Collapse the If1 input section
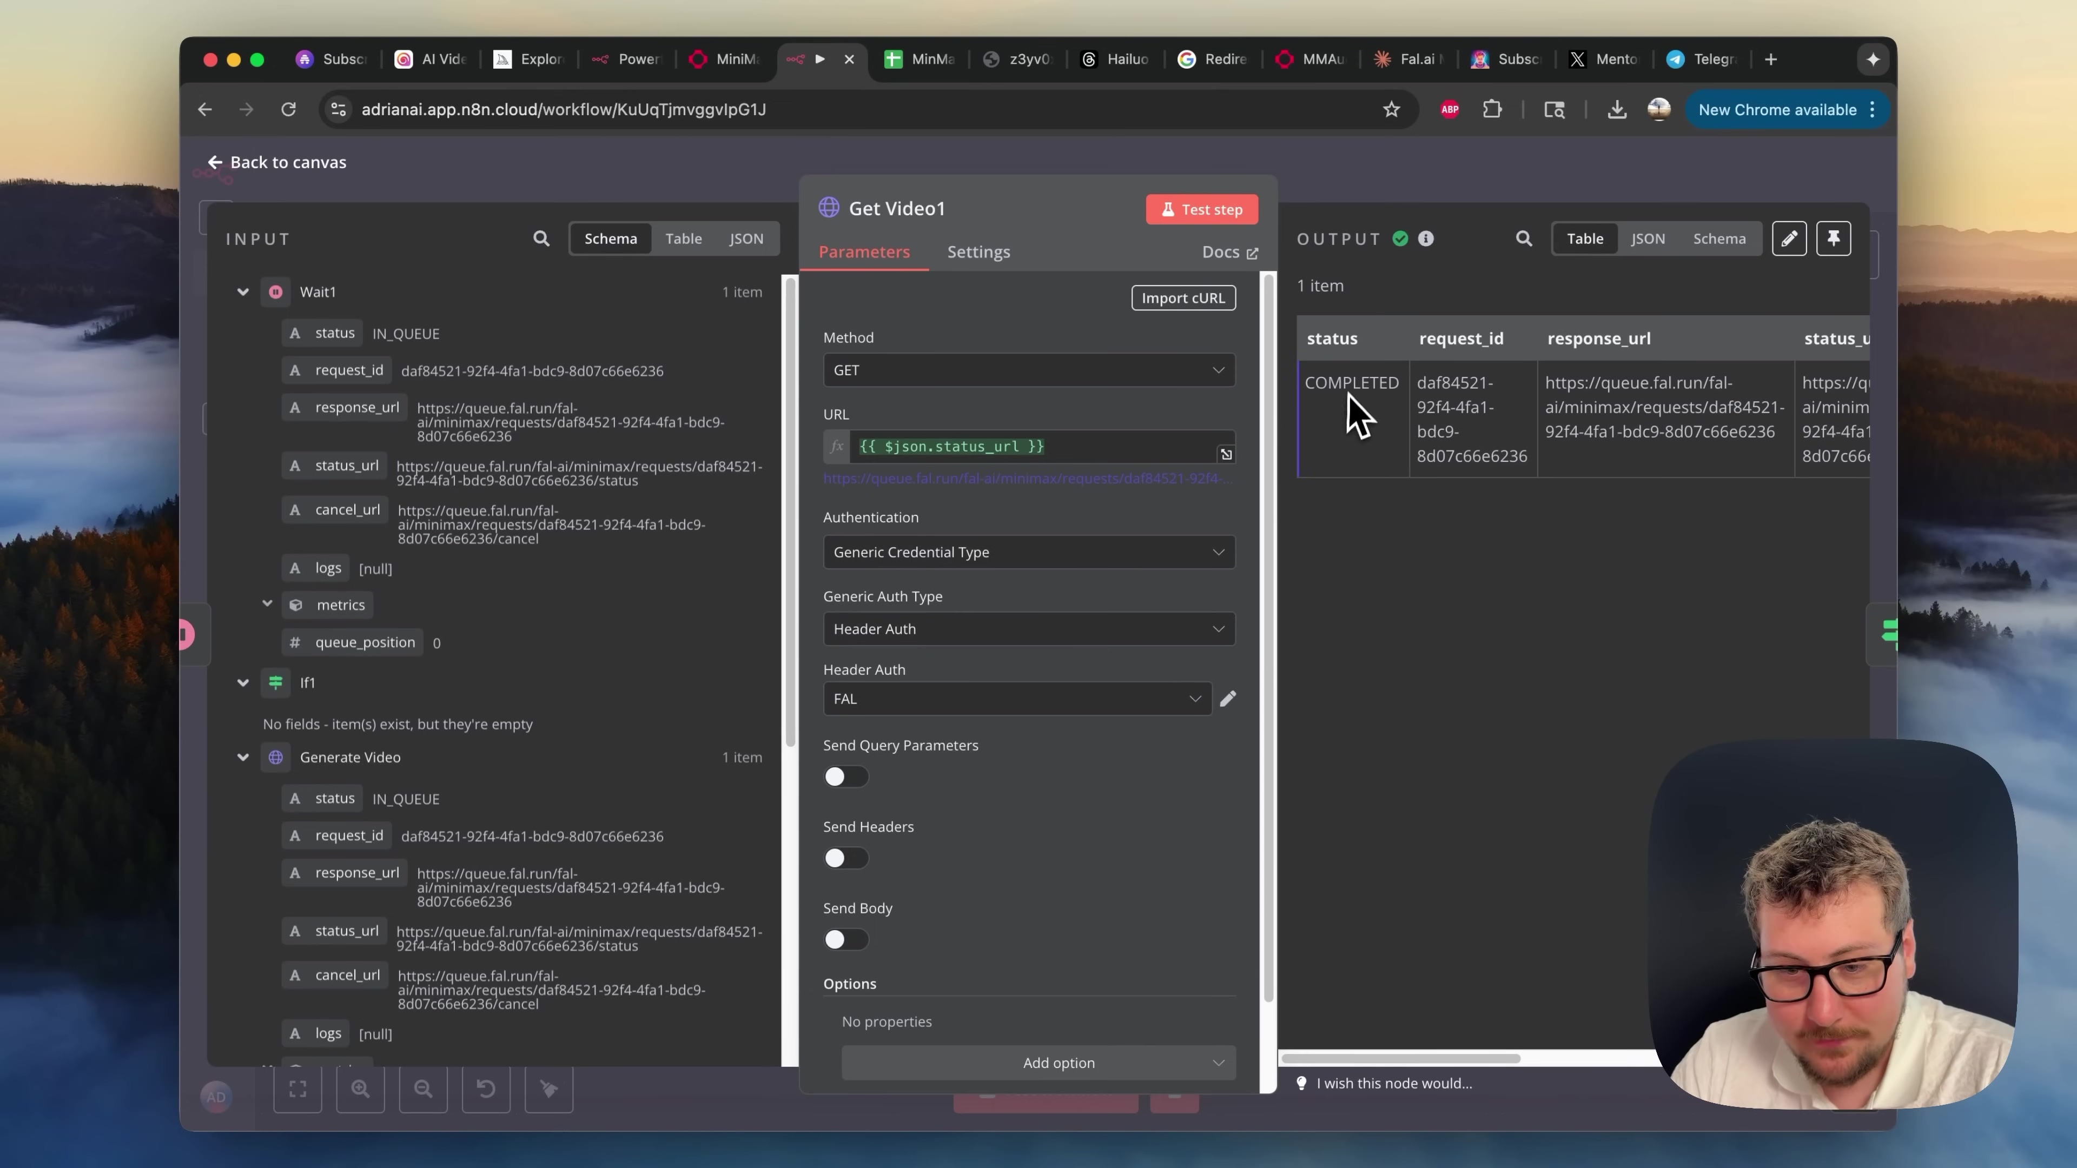Viewport: 2077px width, 1168px height. [x=243, y=683]
